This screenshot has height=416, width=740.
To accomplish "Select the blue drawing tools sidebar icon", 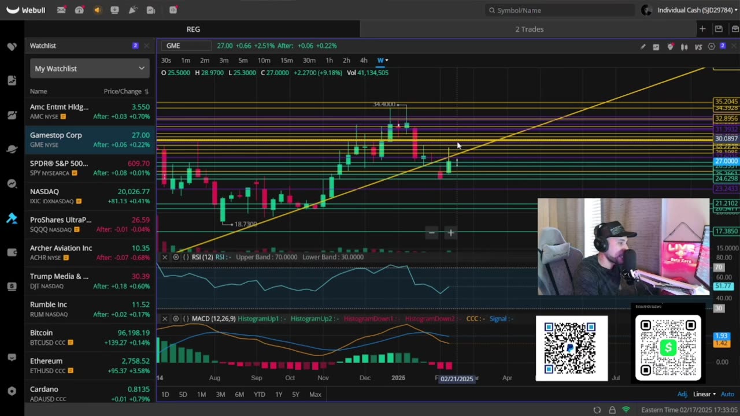I will click(x=12, y=218).
